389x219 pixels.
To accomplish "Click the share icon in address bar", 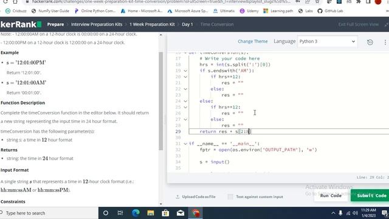I will click(308, 2).
